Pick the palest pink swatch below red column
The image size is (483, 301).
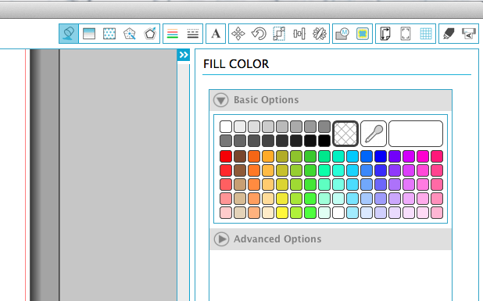pos(226,213)
